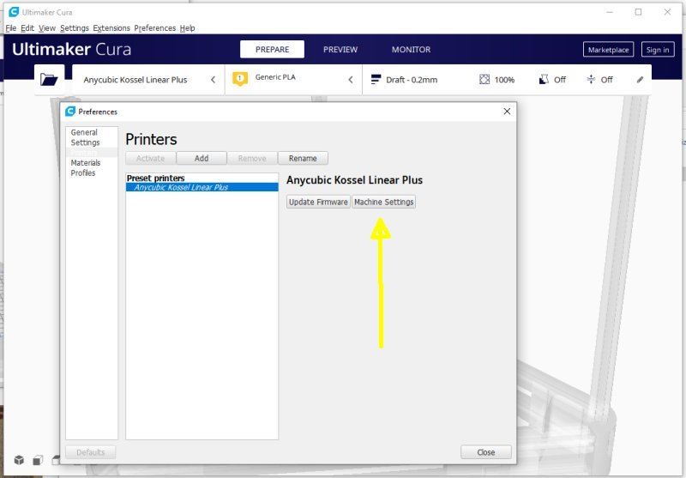Open the View menu
This screenshot has width=686, height=478.
coord(47,28)
